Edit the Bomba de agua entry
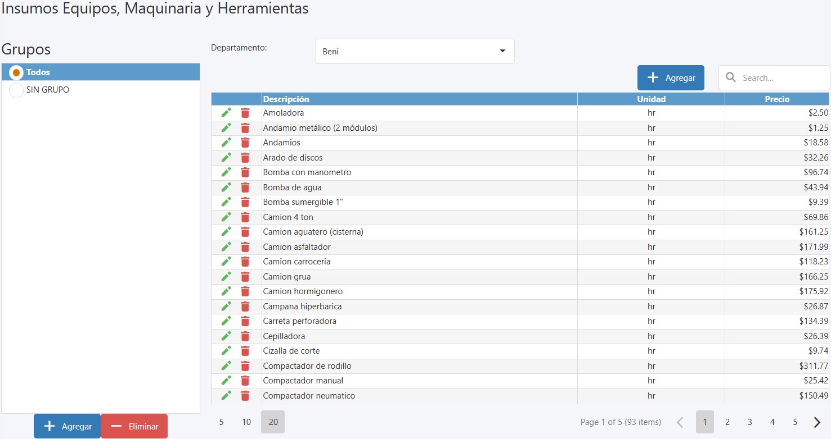831x439 pixels. (x=226, y=188)
